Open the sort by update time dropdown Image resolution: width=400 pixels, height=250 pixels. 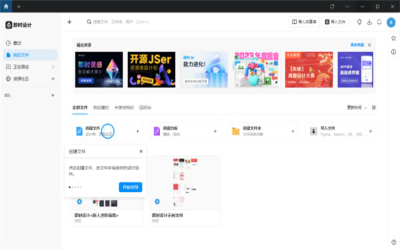(357, 107)
